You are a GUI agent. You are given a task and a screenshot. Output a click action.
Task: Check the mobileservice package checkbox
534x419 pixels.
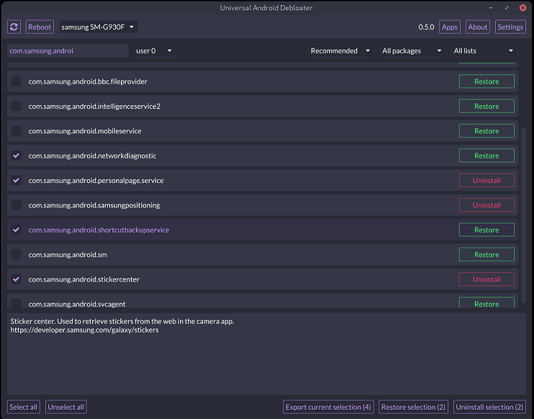16,131
